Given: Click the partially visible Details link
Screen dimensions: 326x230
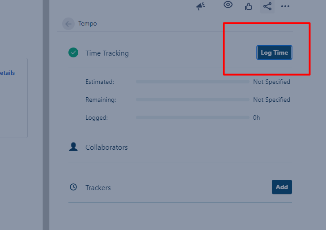Looking at the screenshot, I should 8,73.
